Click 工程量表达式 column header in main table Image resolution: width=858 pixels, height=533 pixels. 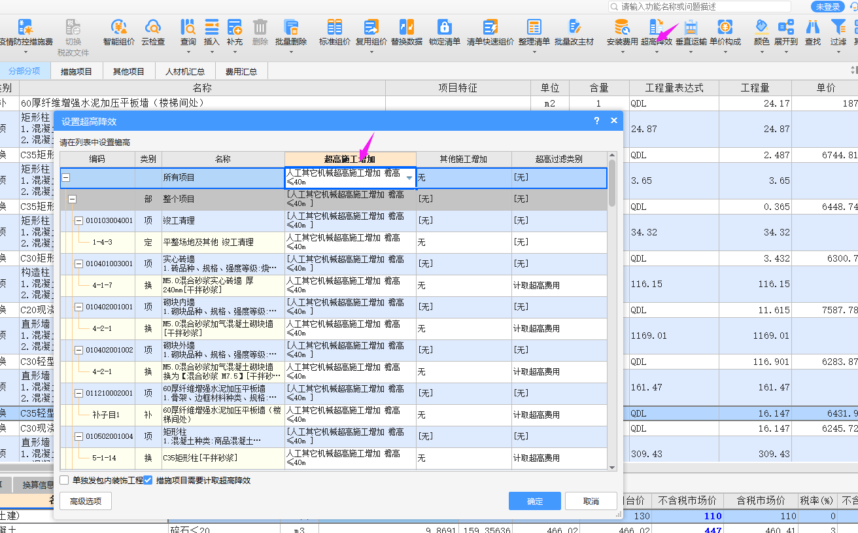click(x=674, y=88)
